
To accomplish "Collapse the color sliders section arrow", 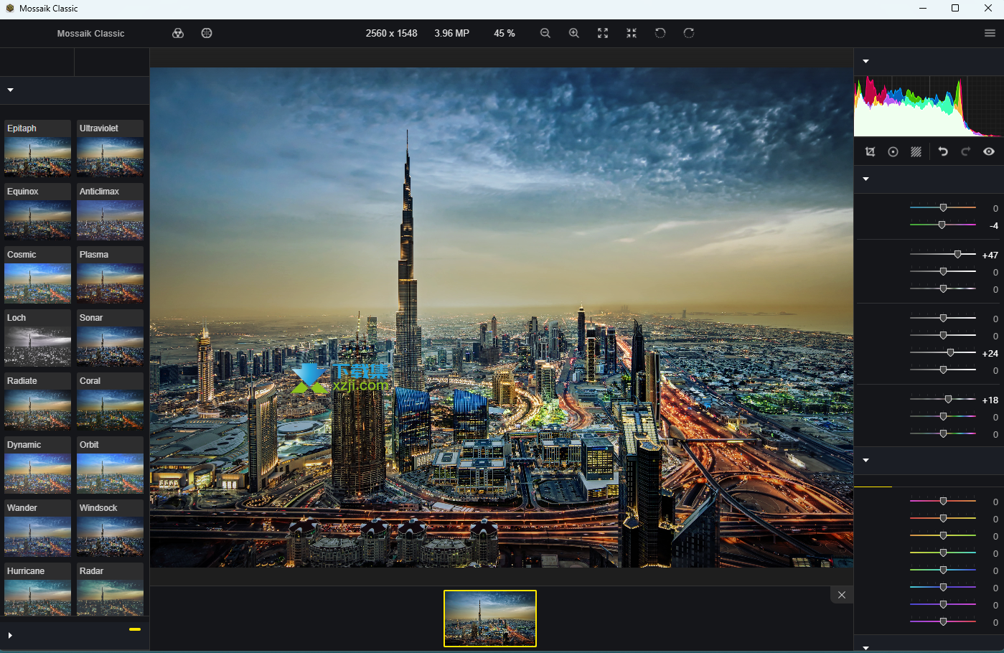I will (865, 460).
